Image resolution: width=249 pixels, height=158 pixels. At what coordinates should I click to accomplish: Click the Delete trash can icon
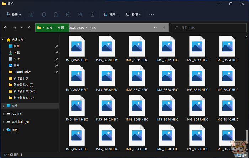(x=92, y=15)
